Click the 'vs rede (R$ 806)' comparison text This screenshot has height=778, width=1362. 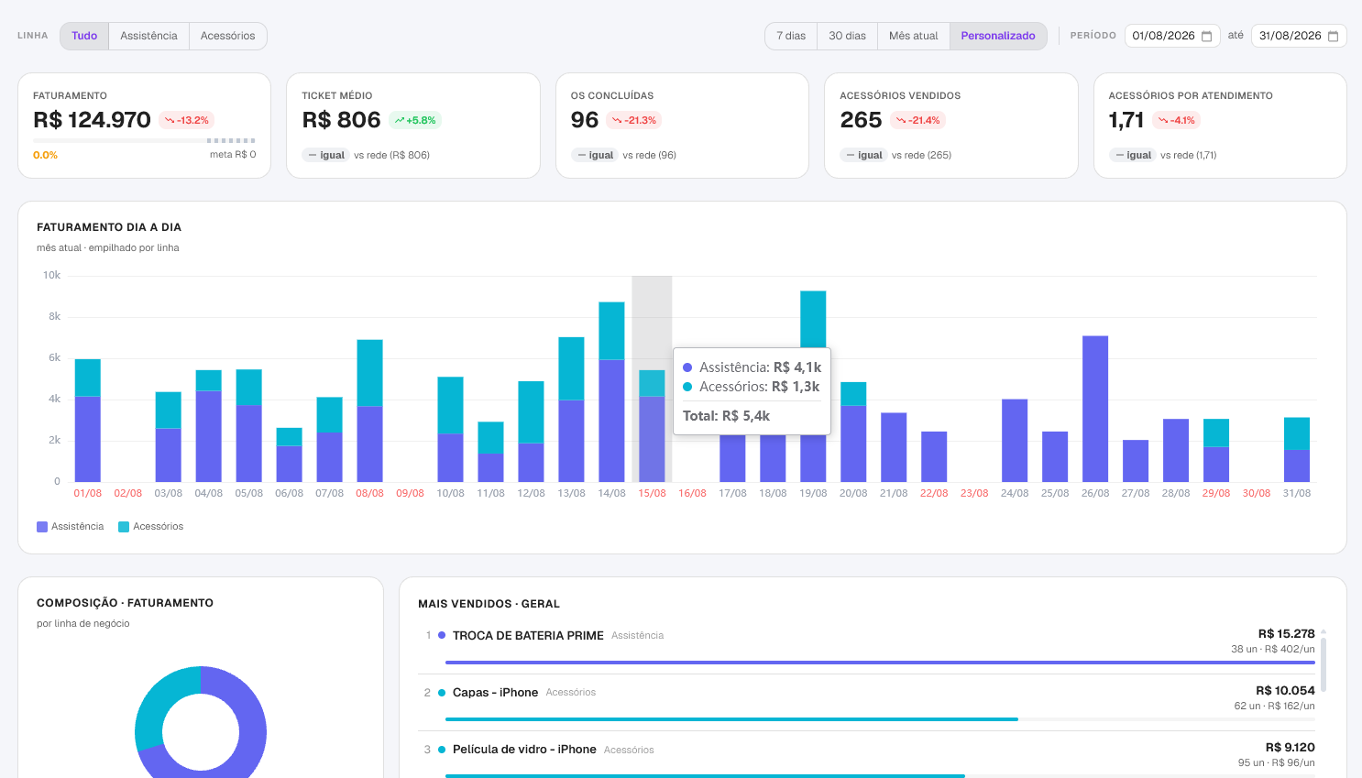click(x=391, y=155)
